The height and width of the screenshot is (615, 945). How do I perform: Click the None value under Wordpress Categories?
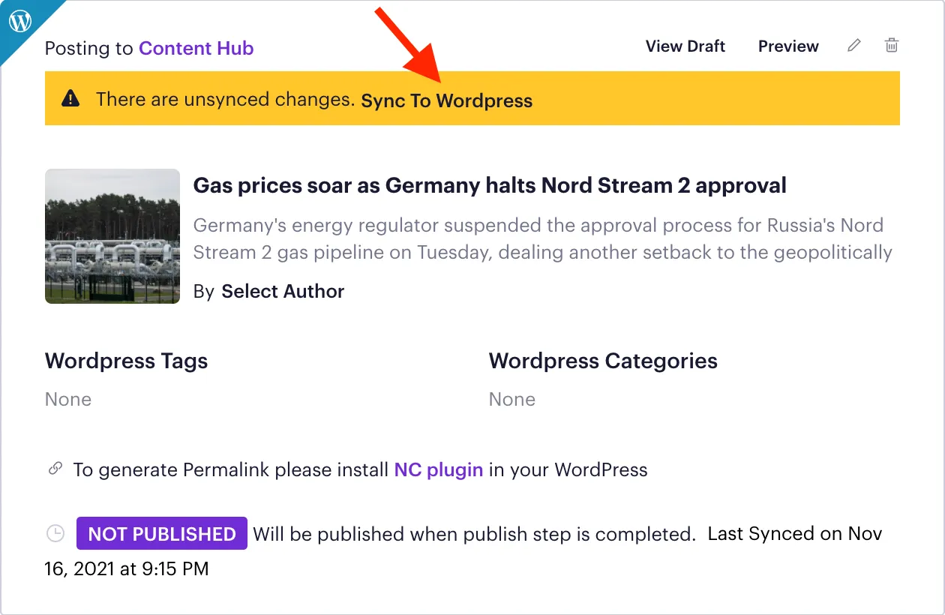click(512, 400)
